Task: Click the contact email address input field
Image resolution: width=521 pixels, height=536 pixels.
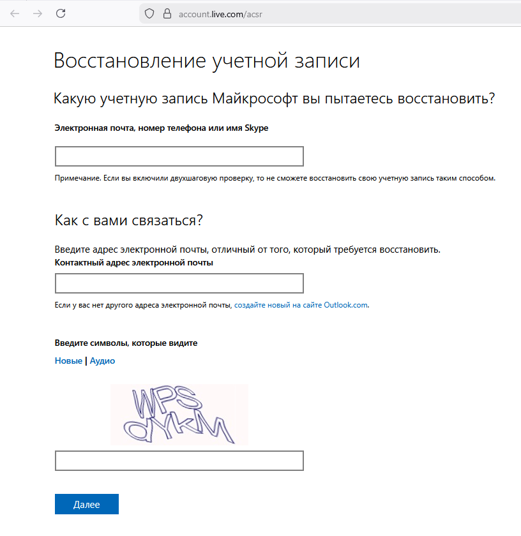Action: (x=179, y=283)
